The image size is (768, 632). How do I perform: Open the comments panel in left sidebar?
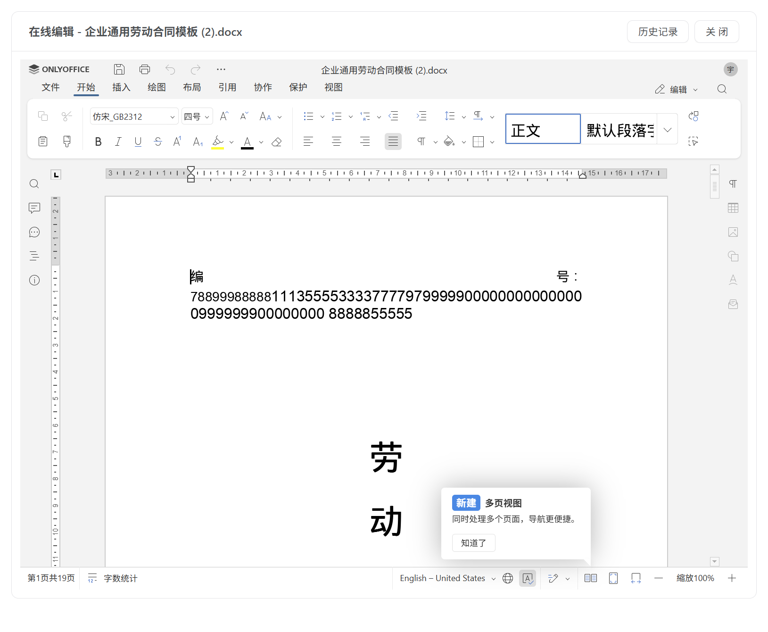[x=34, y=208]
